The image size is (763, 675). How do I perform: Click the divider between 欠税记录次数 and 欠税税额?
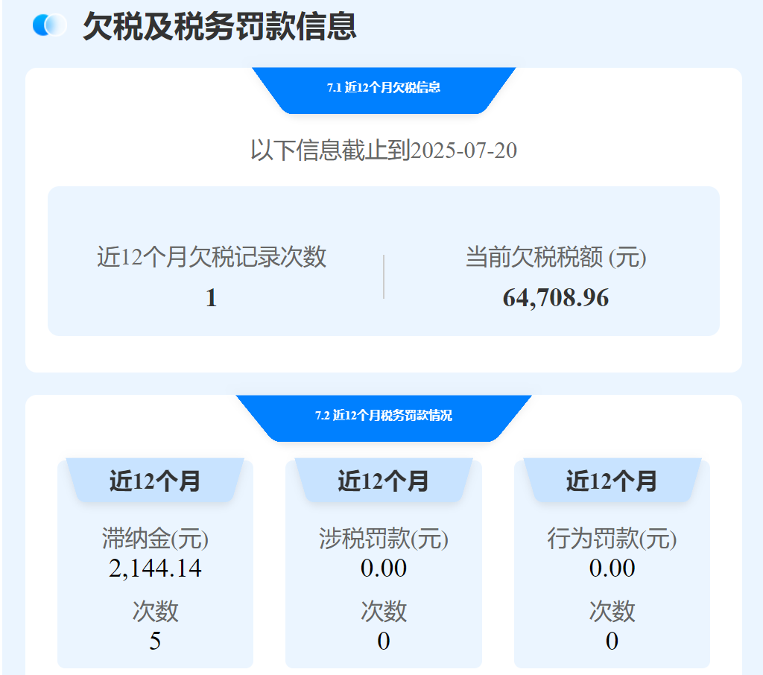coord(383,276)
